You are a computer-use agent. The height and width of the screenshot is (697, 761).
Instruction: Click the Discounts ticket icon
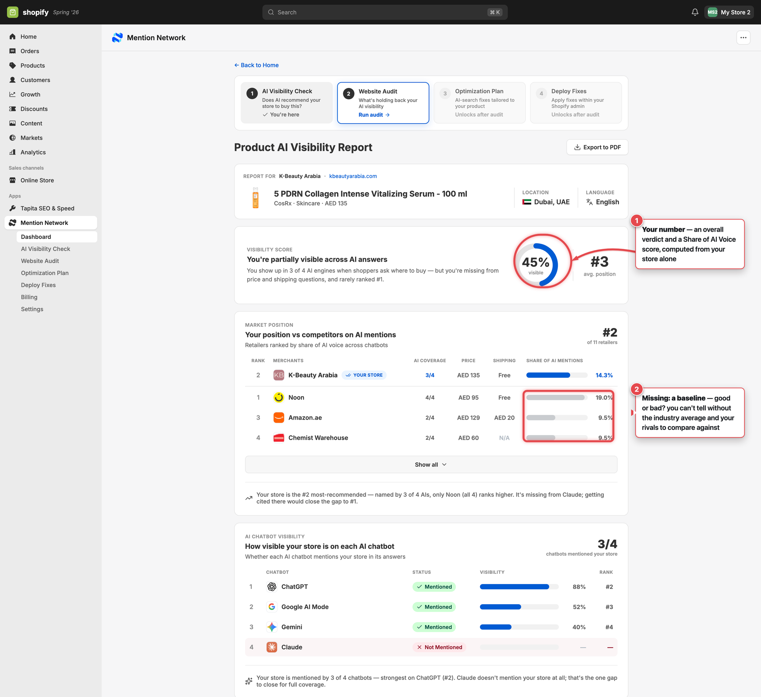[x=13, y=109]
